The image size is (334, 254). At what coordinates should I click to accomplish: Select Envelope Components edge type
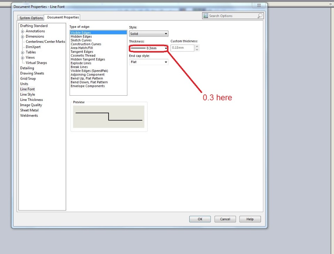(88, 86)
